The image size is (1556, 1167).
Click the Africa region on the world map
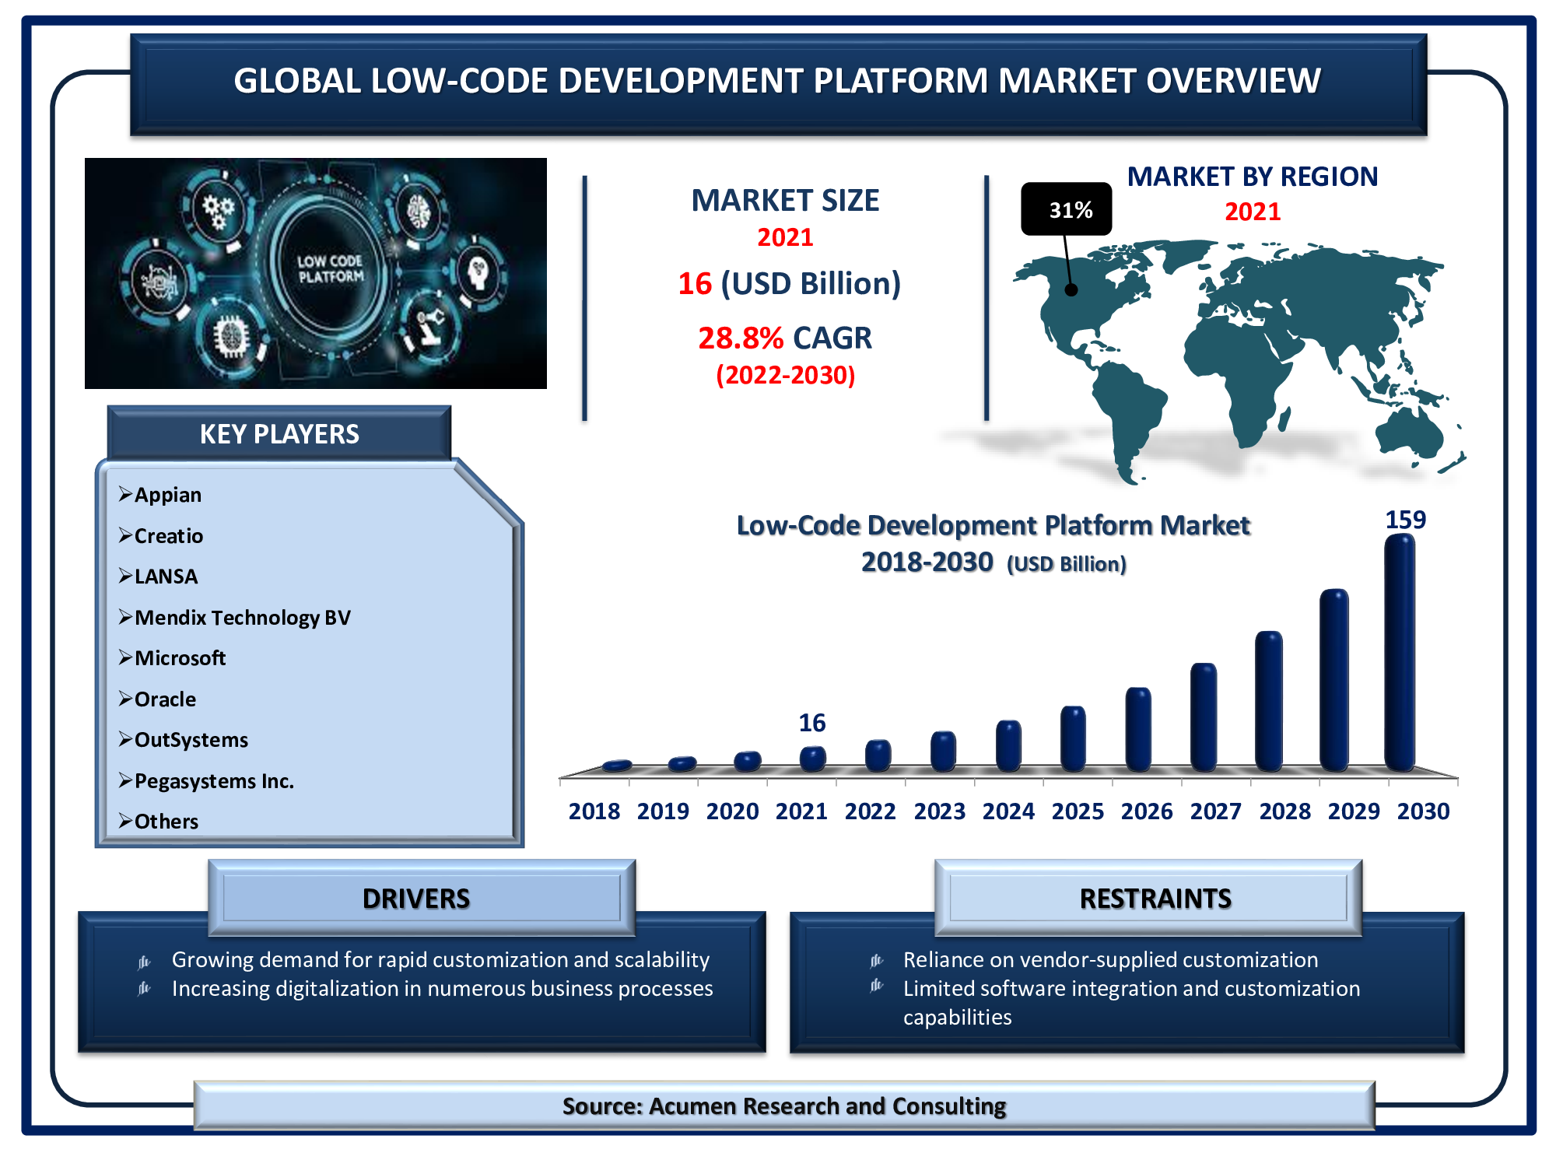(1237, 381)
